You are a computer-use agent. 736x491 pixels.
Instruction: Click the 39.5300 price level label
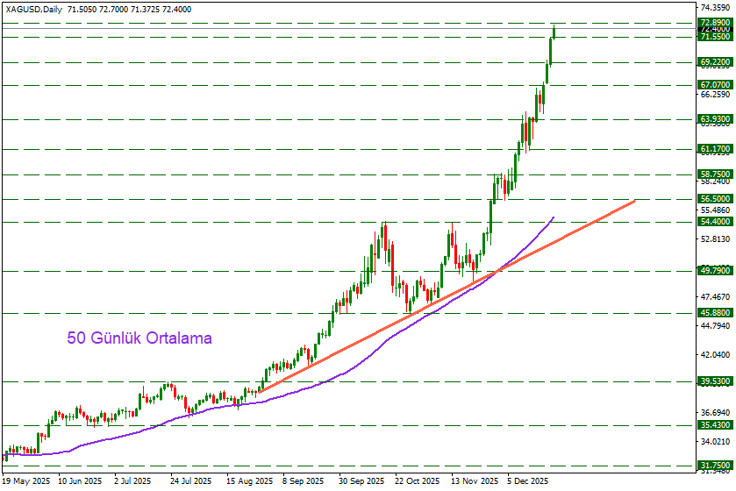(715, 381)
